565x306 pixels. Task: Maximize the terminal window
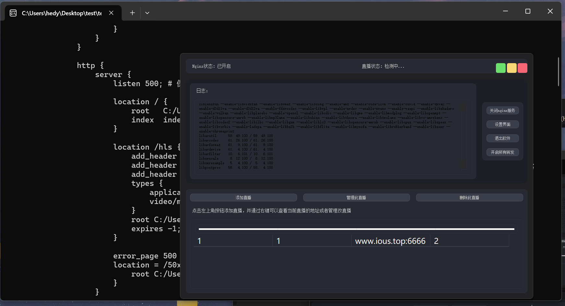[528, 11]
